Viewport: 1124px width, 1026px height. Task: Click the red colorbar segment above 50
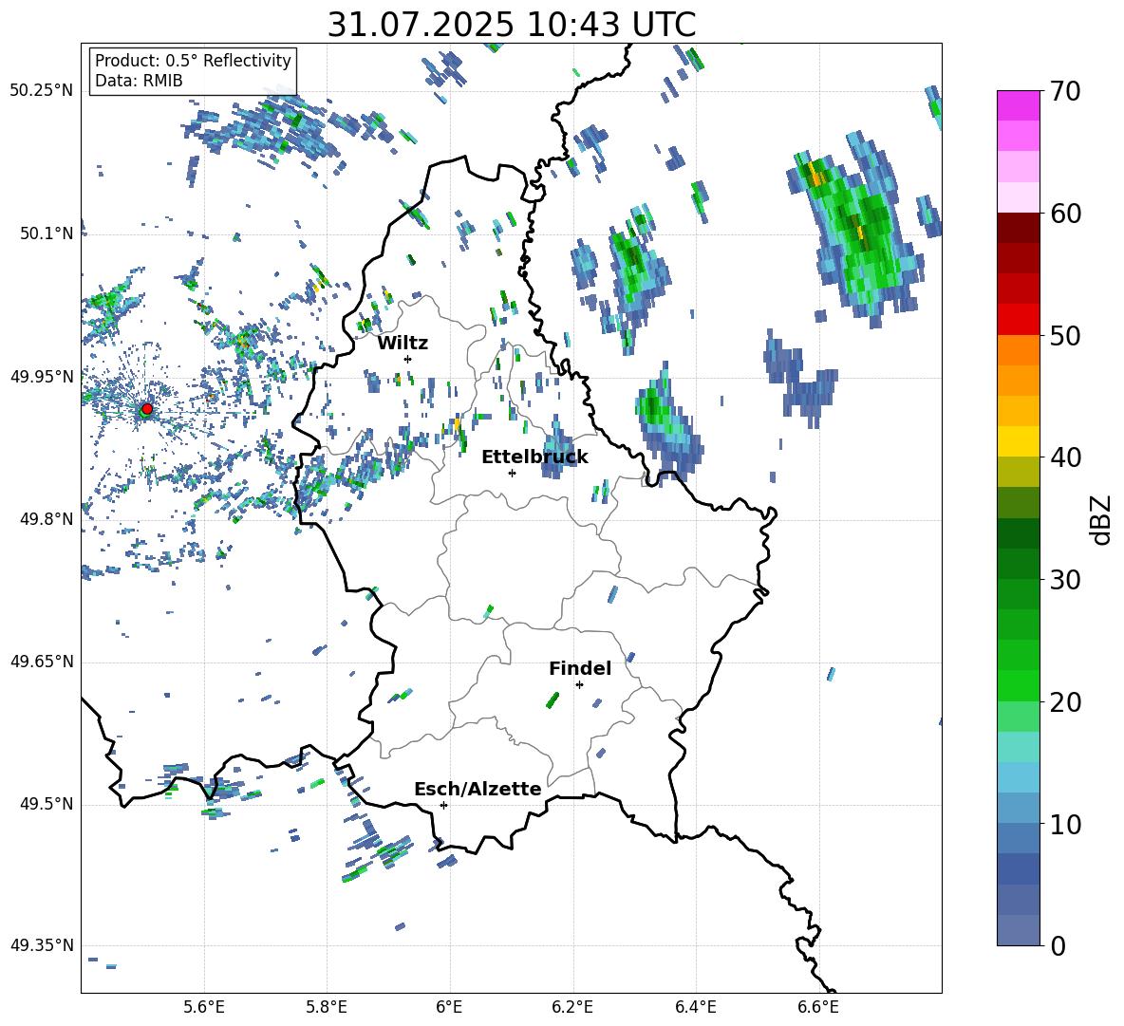click(x=1018, y=320)
